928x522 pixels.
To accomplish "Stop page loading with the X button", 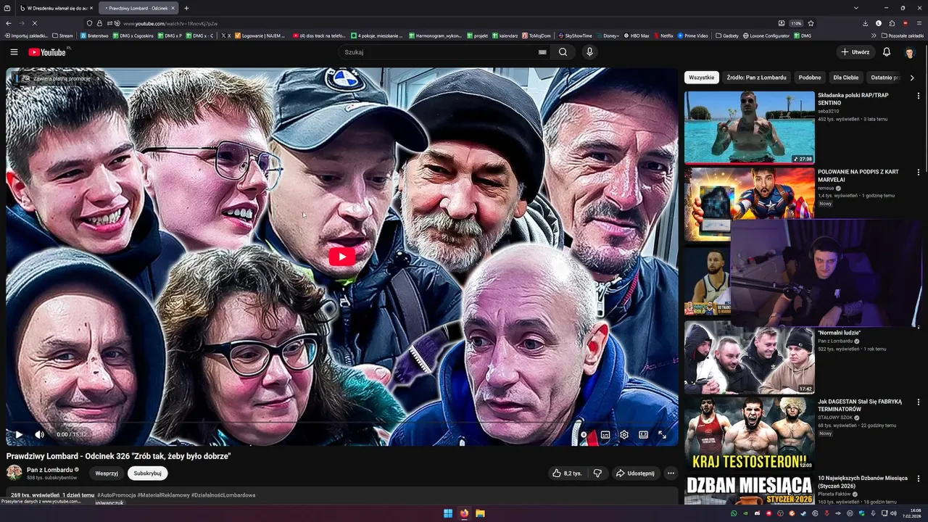I will [x=34, y=23].
